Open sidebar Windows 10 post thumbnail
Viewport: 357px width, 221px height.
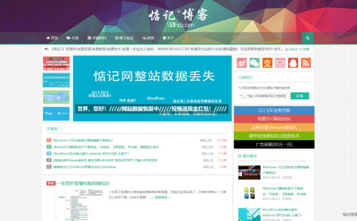pyautogui.click(x=249, y=173)
